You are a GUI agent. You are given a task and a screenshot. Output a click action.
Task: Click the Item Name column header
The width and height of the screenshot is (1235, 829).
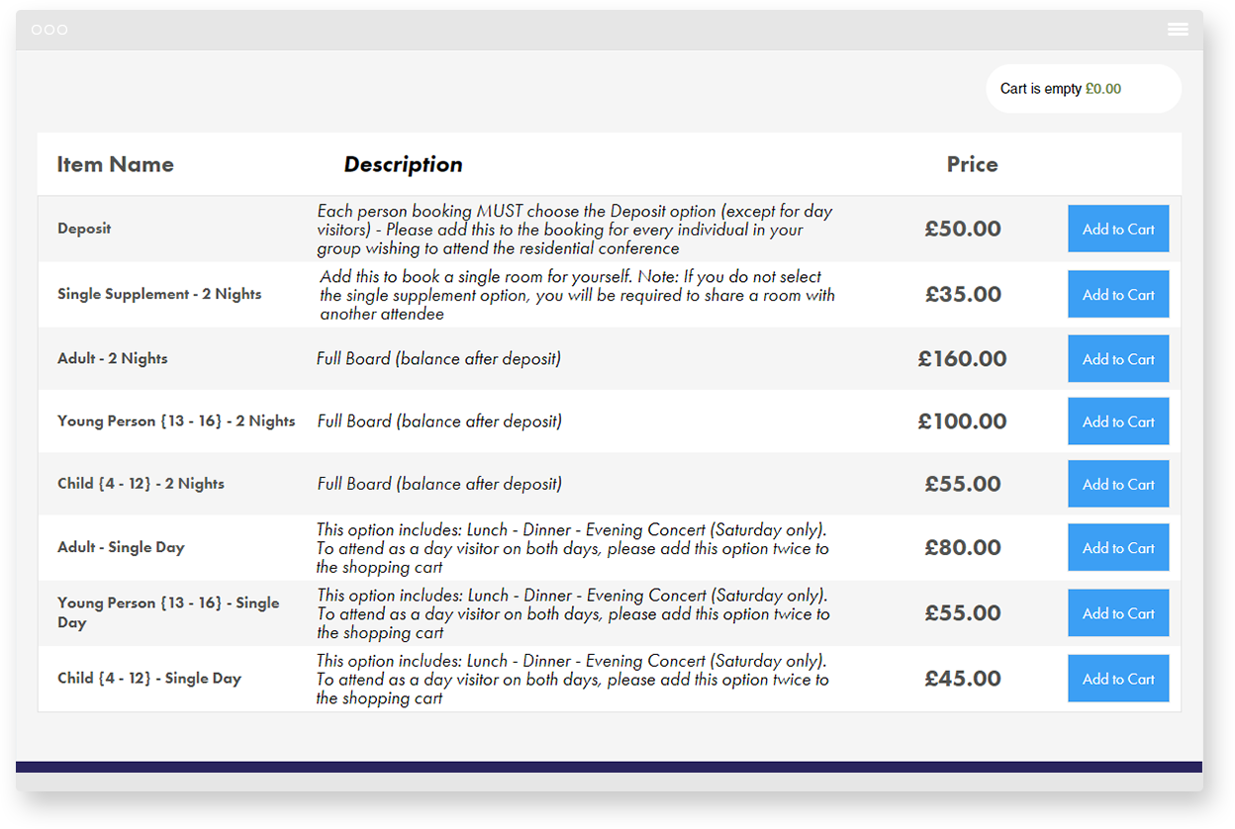tap(115, 164)
